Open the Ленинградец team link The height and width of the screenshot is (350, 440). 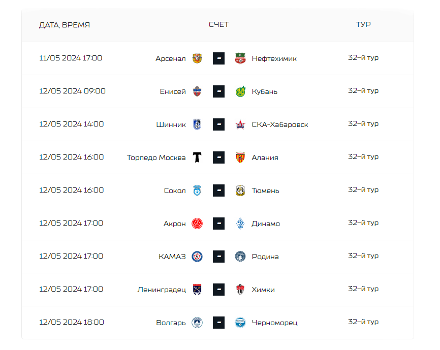[162, 290]
